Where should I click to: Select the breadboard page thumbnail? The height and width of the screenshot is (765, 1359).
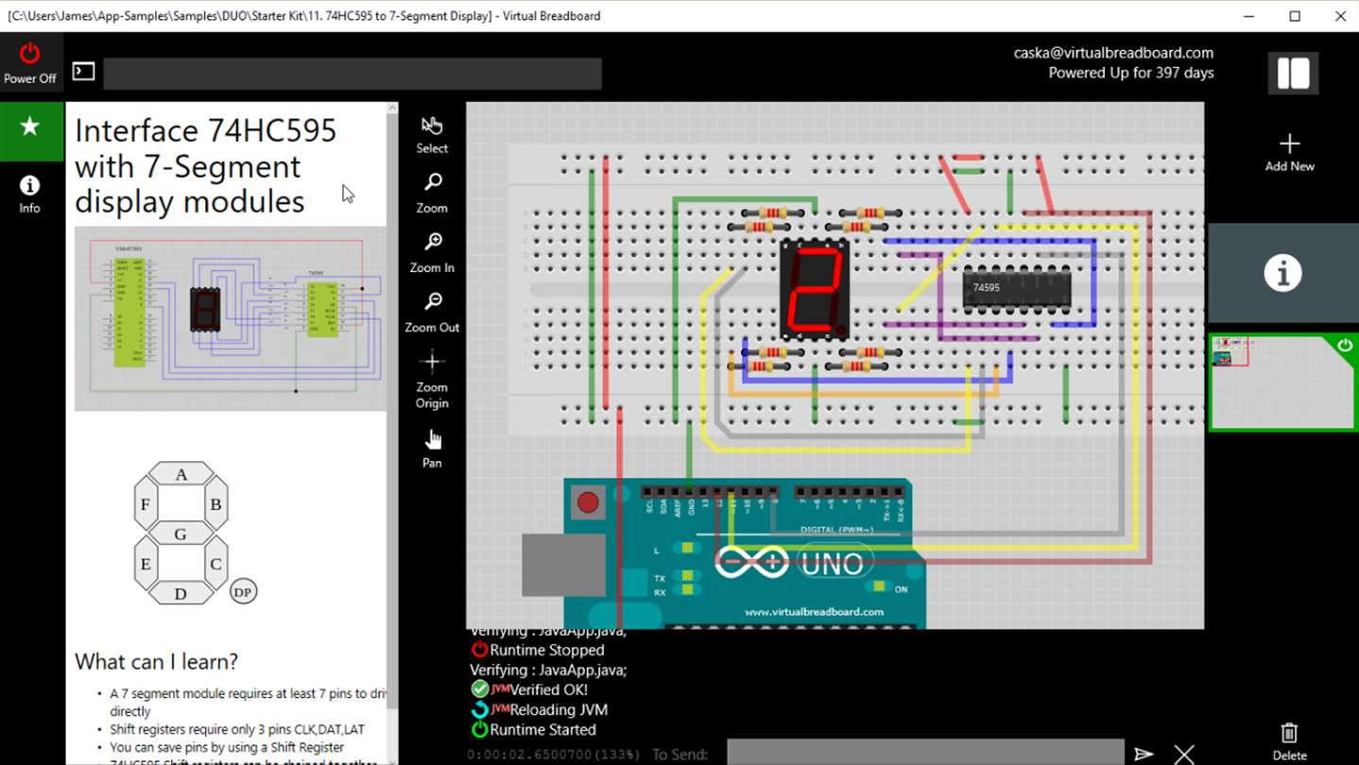click(1283, 382)
